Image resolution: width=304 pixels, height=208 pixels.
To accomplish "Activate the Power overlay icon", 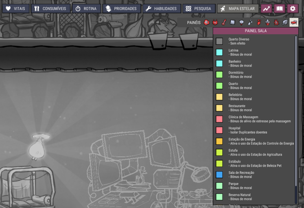I will [x=215, y=22].
